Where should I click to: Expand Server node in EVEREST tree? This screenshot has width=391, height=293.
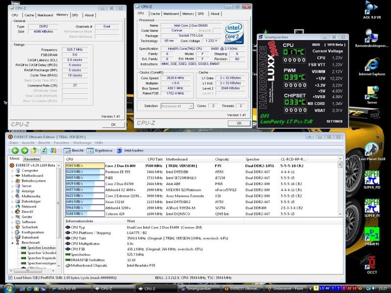coord(12,186)
